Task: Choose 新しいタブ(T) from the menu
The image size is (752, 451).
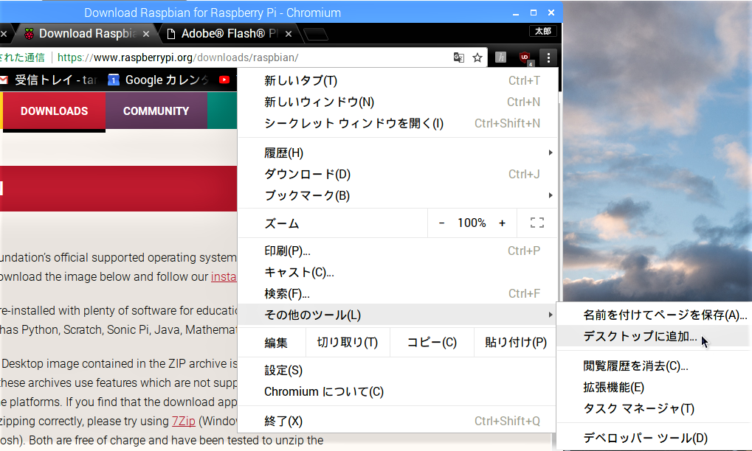Action: 398,80
